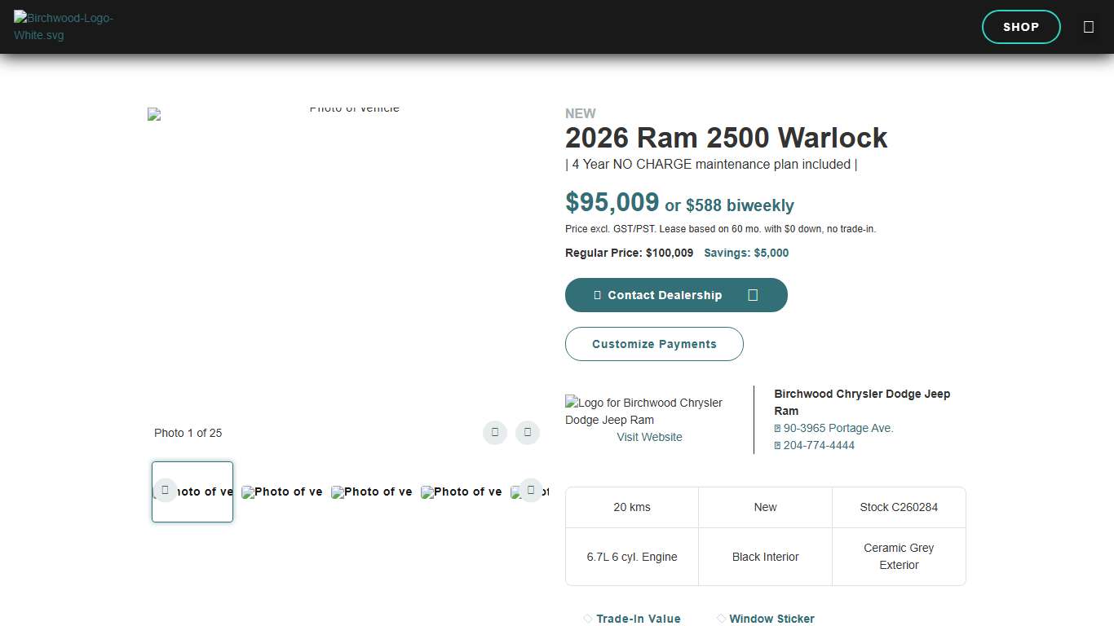Viewport: 1114px width, 626px height.
Task: Open the saved vehicles garage icon in header
Action: [x=1089, y=26]
